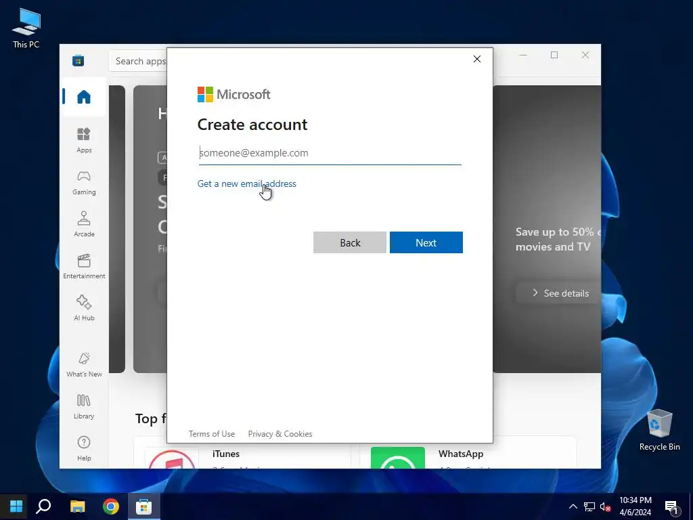The width and height of the screenshot is (693, 520).
Task: Go to Gaming in the Store sidebar
Action: [x=83, y=183]
